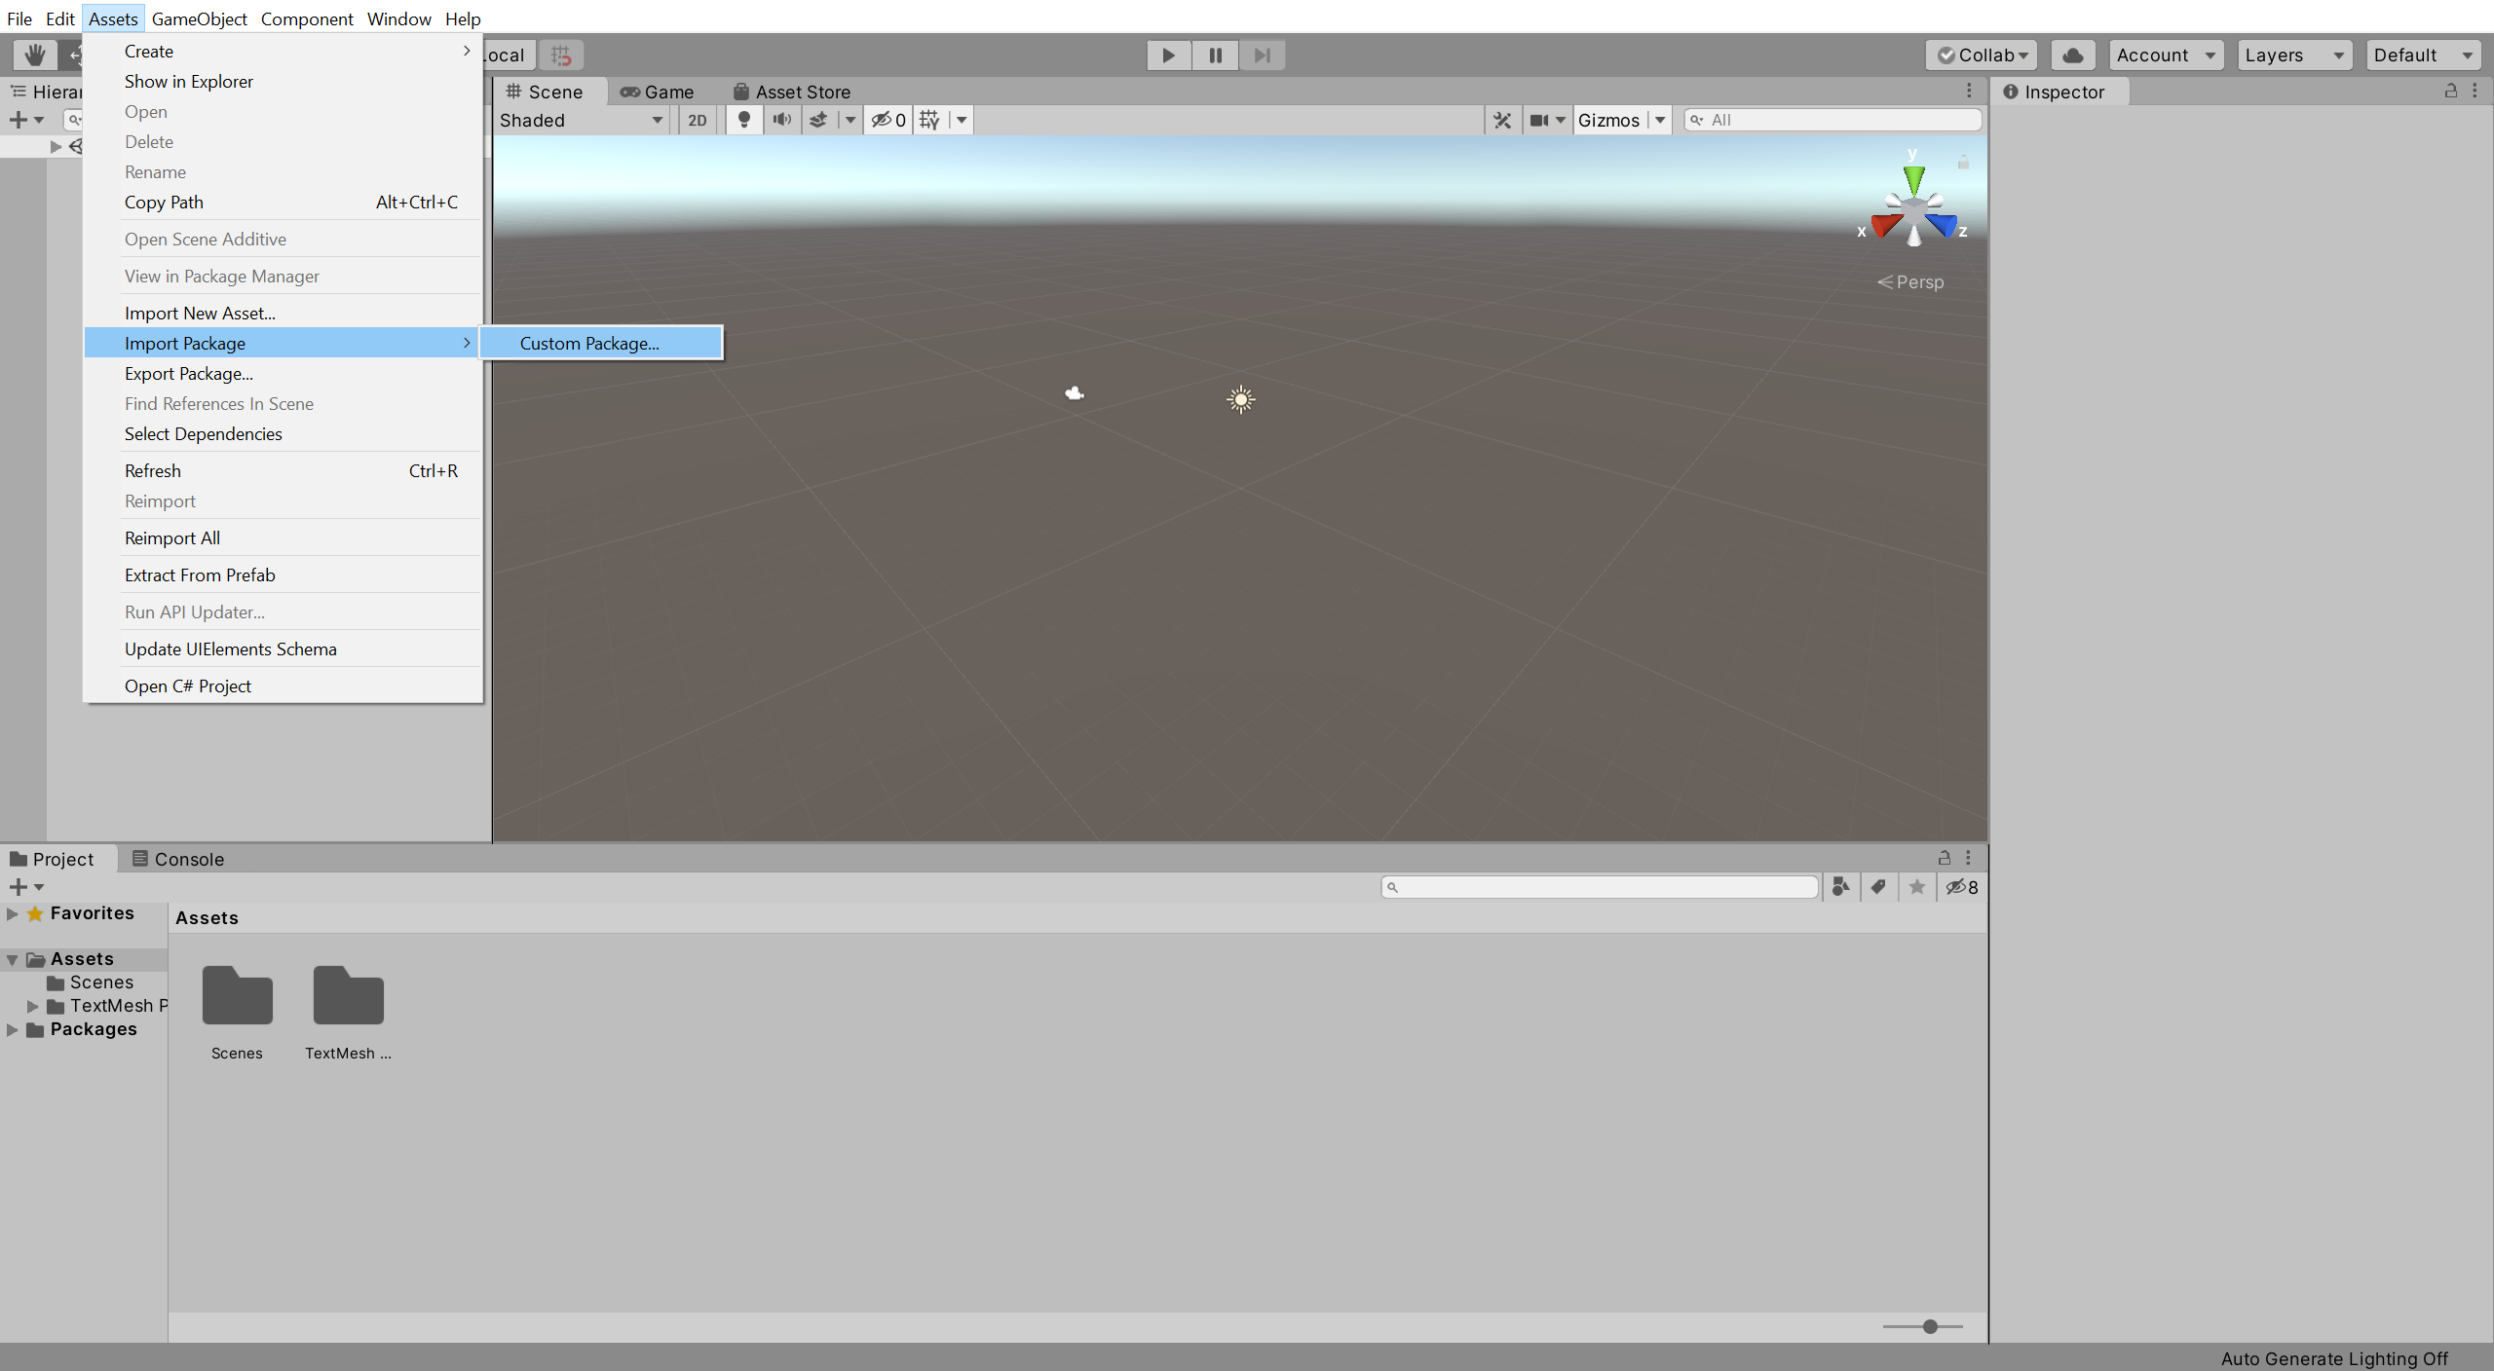This screenshot has height=1371, width=2494.
Task: Toggle scene audio speaker icon
Action: (x=781, y=120)
